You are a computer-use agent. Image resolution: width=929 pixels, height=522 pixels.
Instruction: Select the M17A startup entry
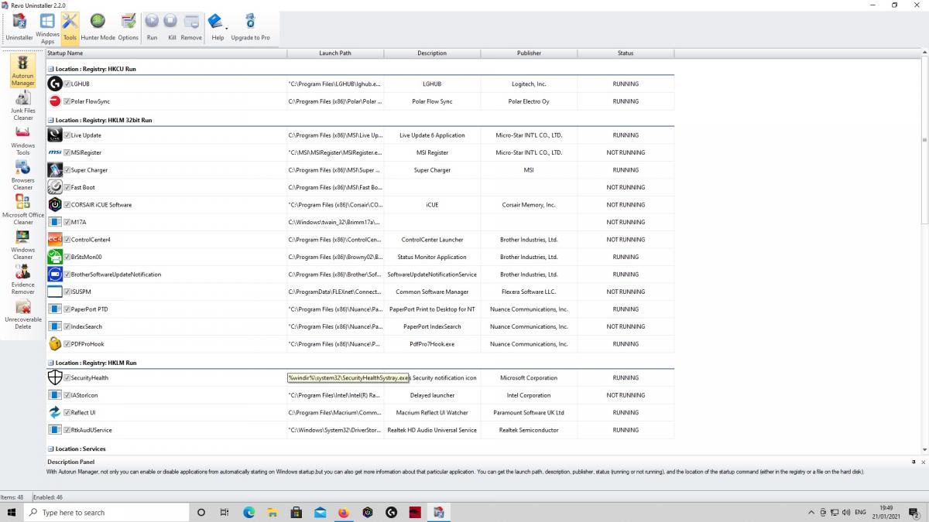[360, 223]
